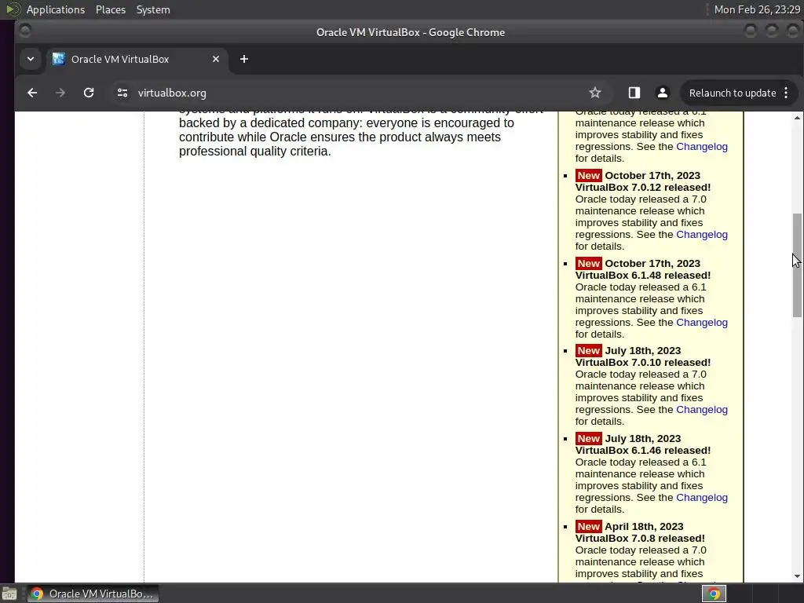Click 'professional quality criteria.' text
This screenshot has width=804, height=603.
[x=255, y=152]
